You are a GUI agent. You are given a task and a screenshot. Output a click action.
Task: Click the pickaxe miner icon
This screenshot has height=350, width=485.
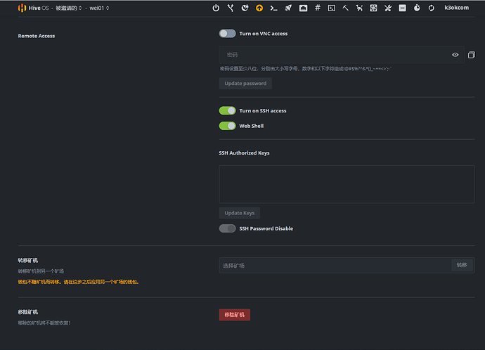click(x=346, y=8)
